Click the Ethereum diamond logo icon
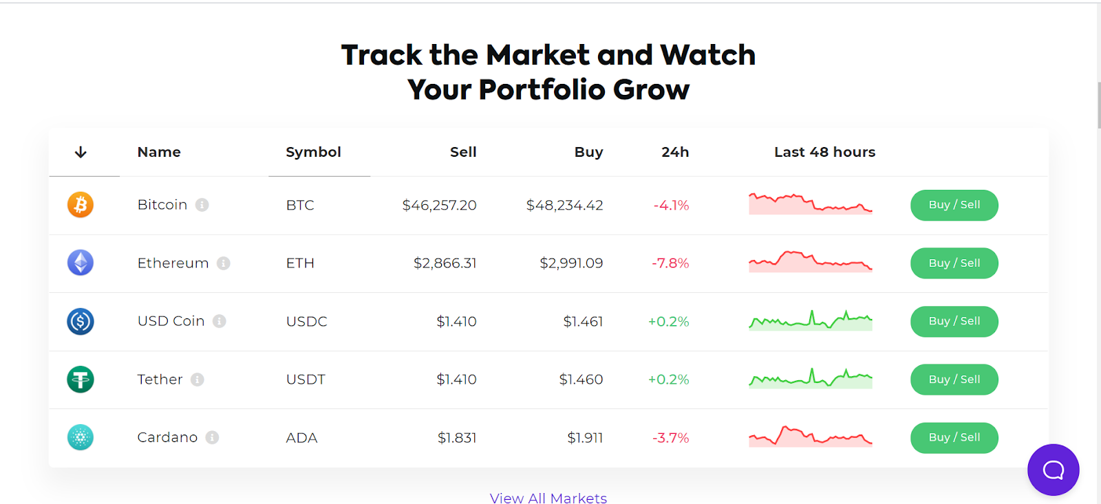The width and height of the screenshot is (1101, 504). tap(81, 263)
